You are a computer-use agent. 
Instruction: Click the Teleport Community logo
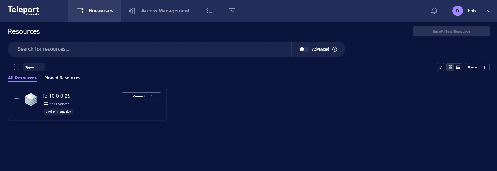point(23,11)
